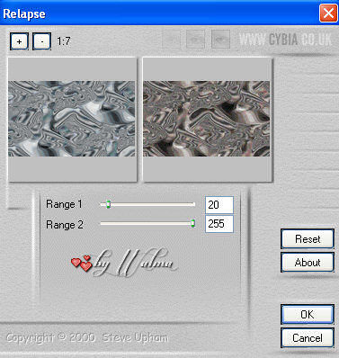The height and width of the screenshot is (358, 339).
Task: Cancel the Relapse filter
Action: pos(308,338)
